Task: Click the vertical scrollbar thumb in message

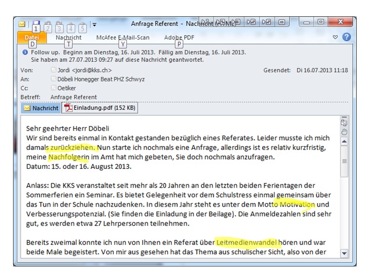Action: pyautogui.click(x=345, y=161)
